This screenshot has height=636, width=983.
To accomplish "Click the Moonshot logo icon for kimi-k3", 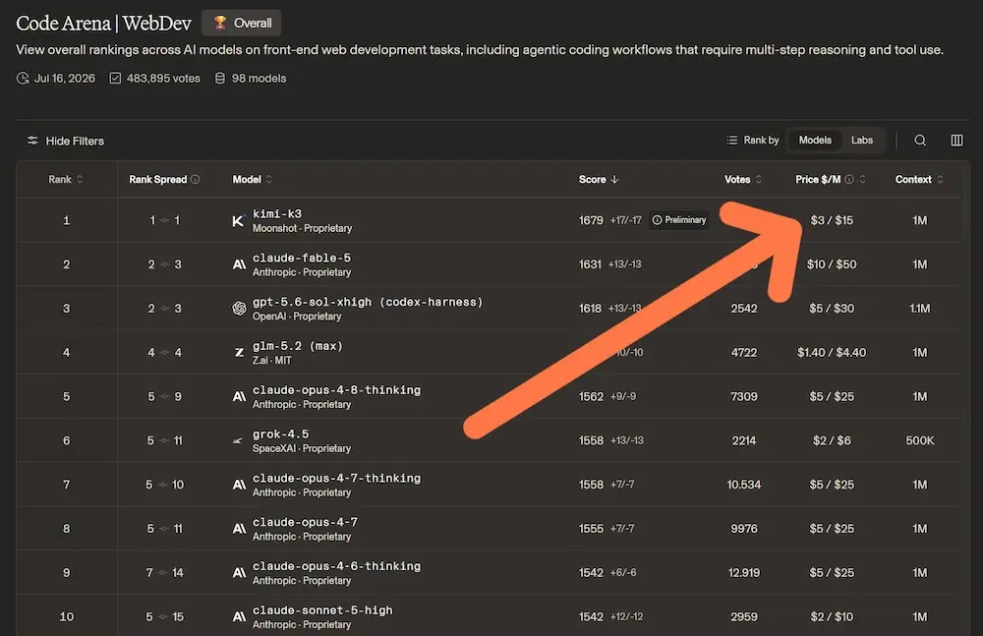I will click(238, 221).
